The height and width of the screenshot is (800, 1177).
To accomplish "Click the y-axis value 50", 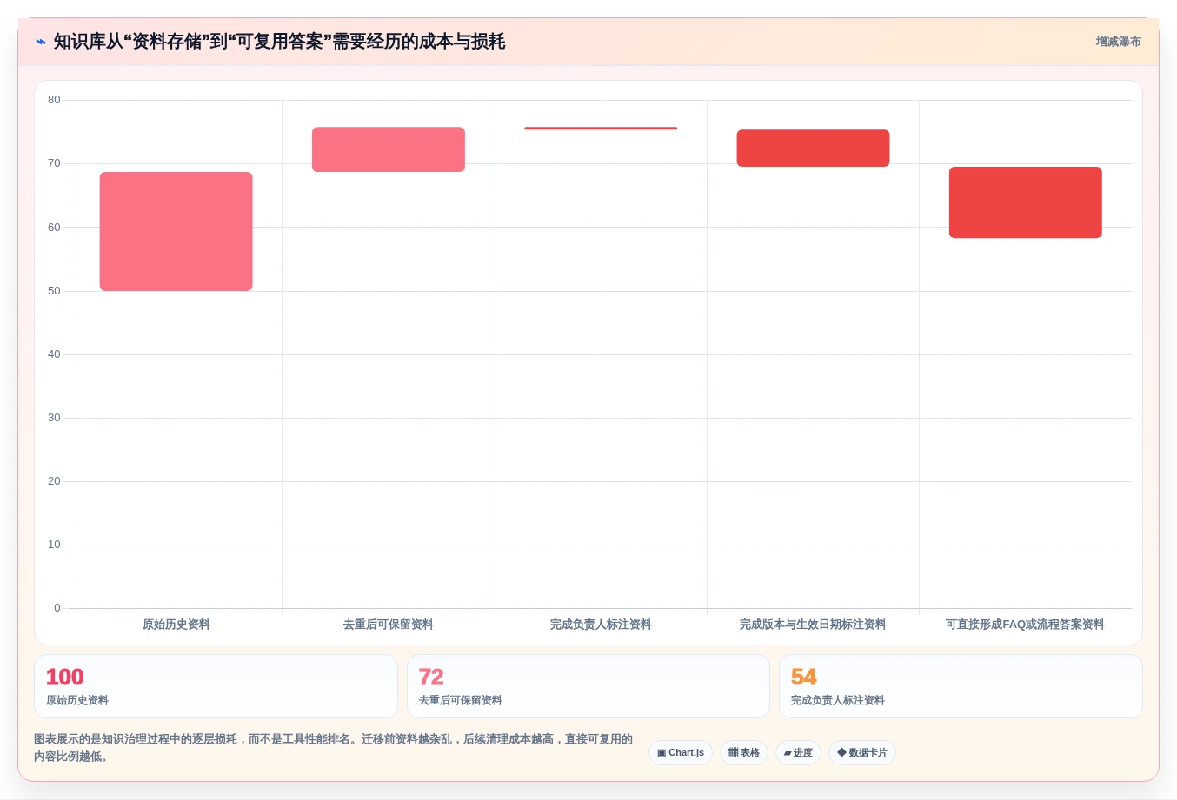I will point(54,291).
